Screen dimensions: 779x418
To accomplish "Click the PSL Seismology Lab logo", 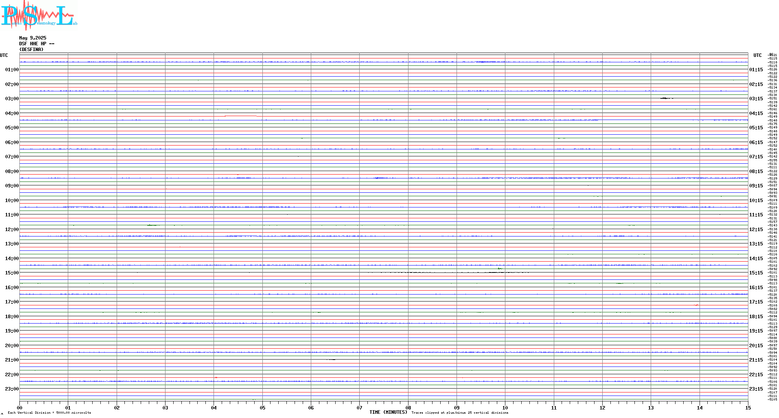I will tap(39, 15).
